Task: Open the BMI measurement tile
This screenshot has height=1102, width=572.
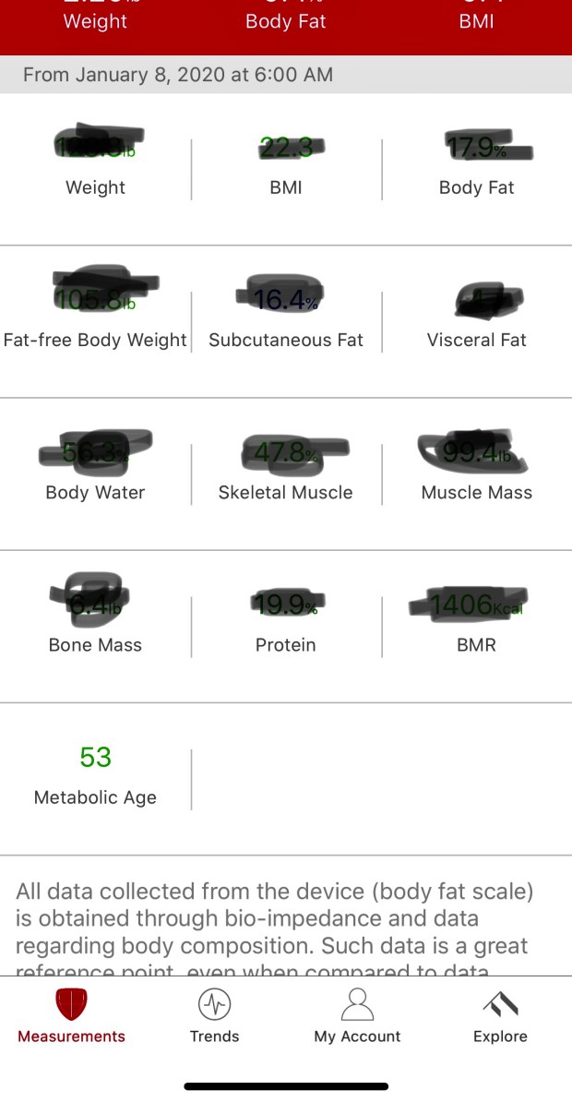Action: tap(286, 168)
